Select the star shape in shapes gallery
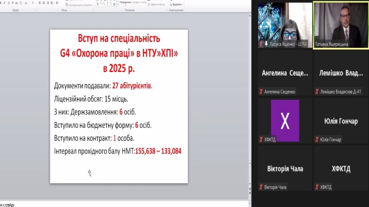Image resolution: width=369 pixels, height=207 pixels. [x=114, y=4]
